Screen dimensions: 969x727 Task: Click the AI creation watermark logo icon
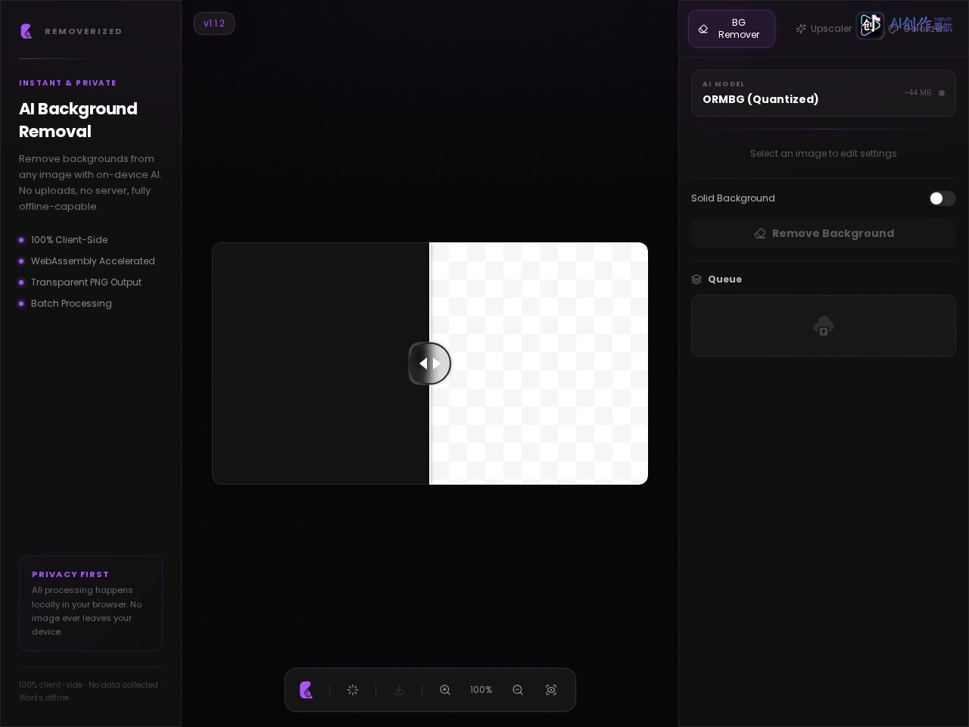[871, 26]
